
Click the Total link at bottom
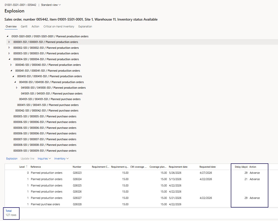(9, 211)
